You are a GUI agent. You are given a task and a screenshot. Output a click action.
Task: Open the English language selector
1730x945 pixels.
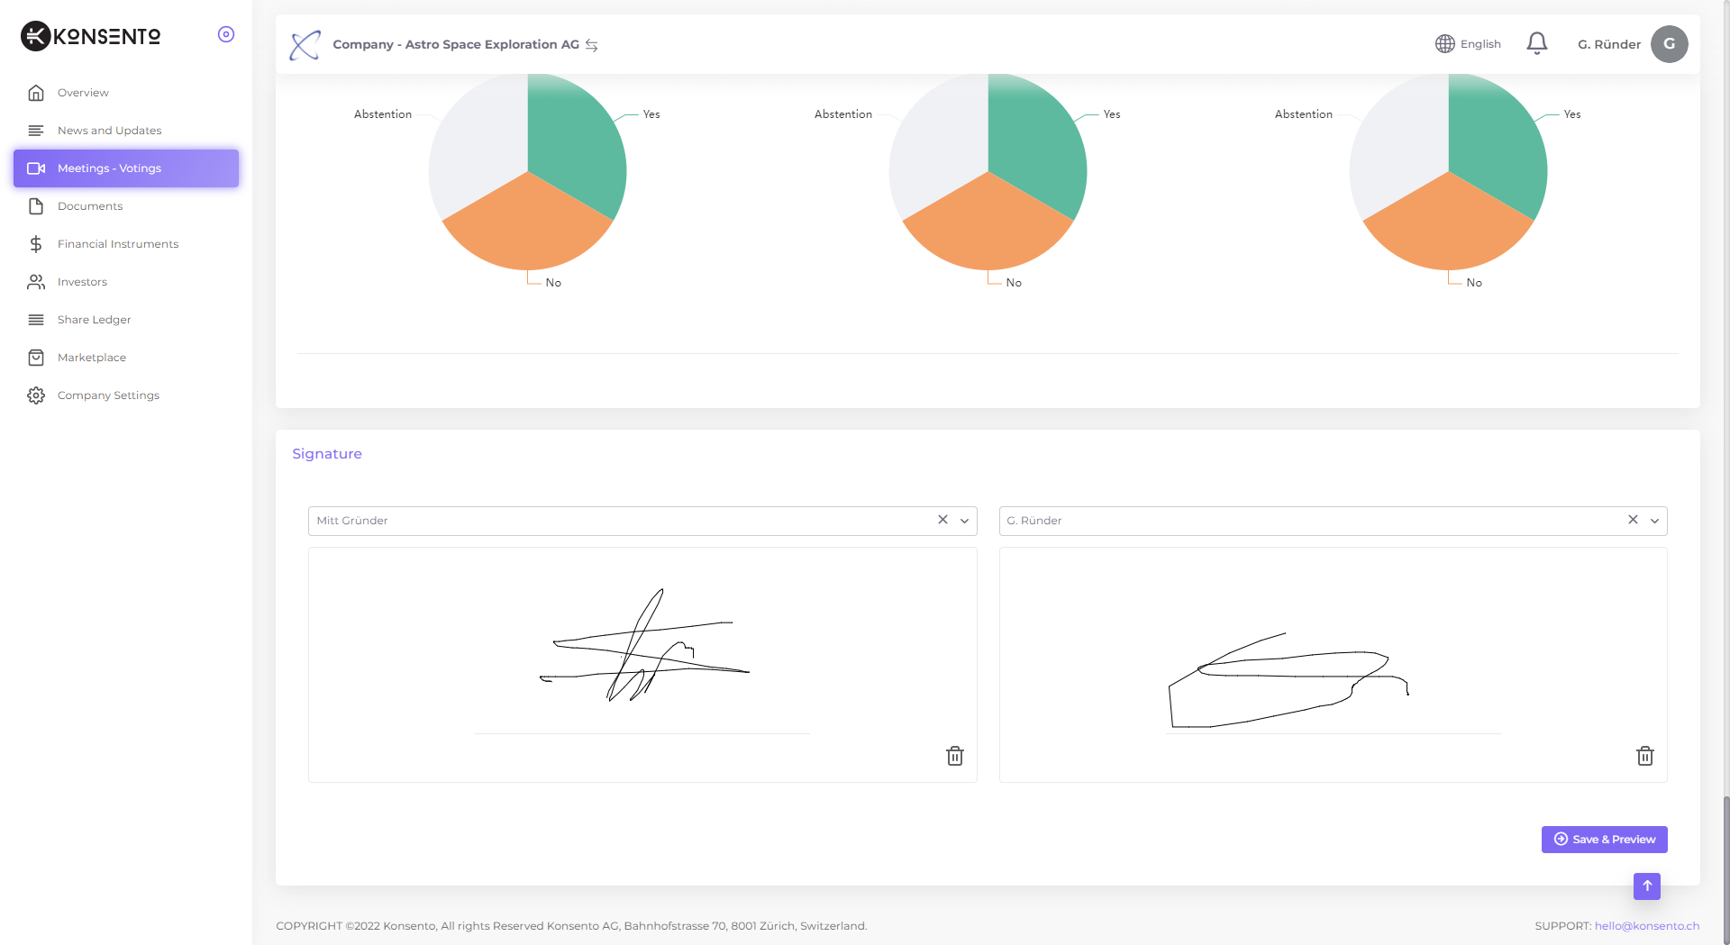tap(1468, 44)
